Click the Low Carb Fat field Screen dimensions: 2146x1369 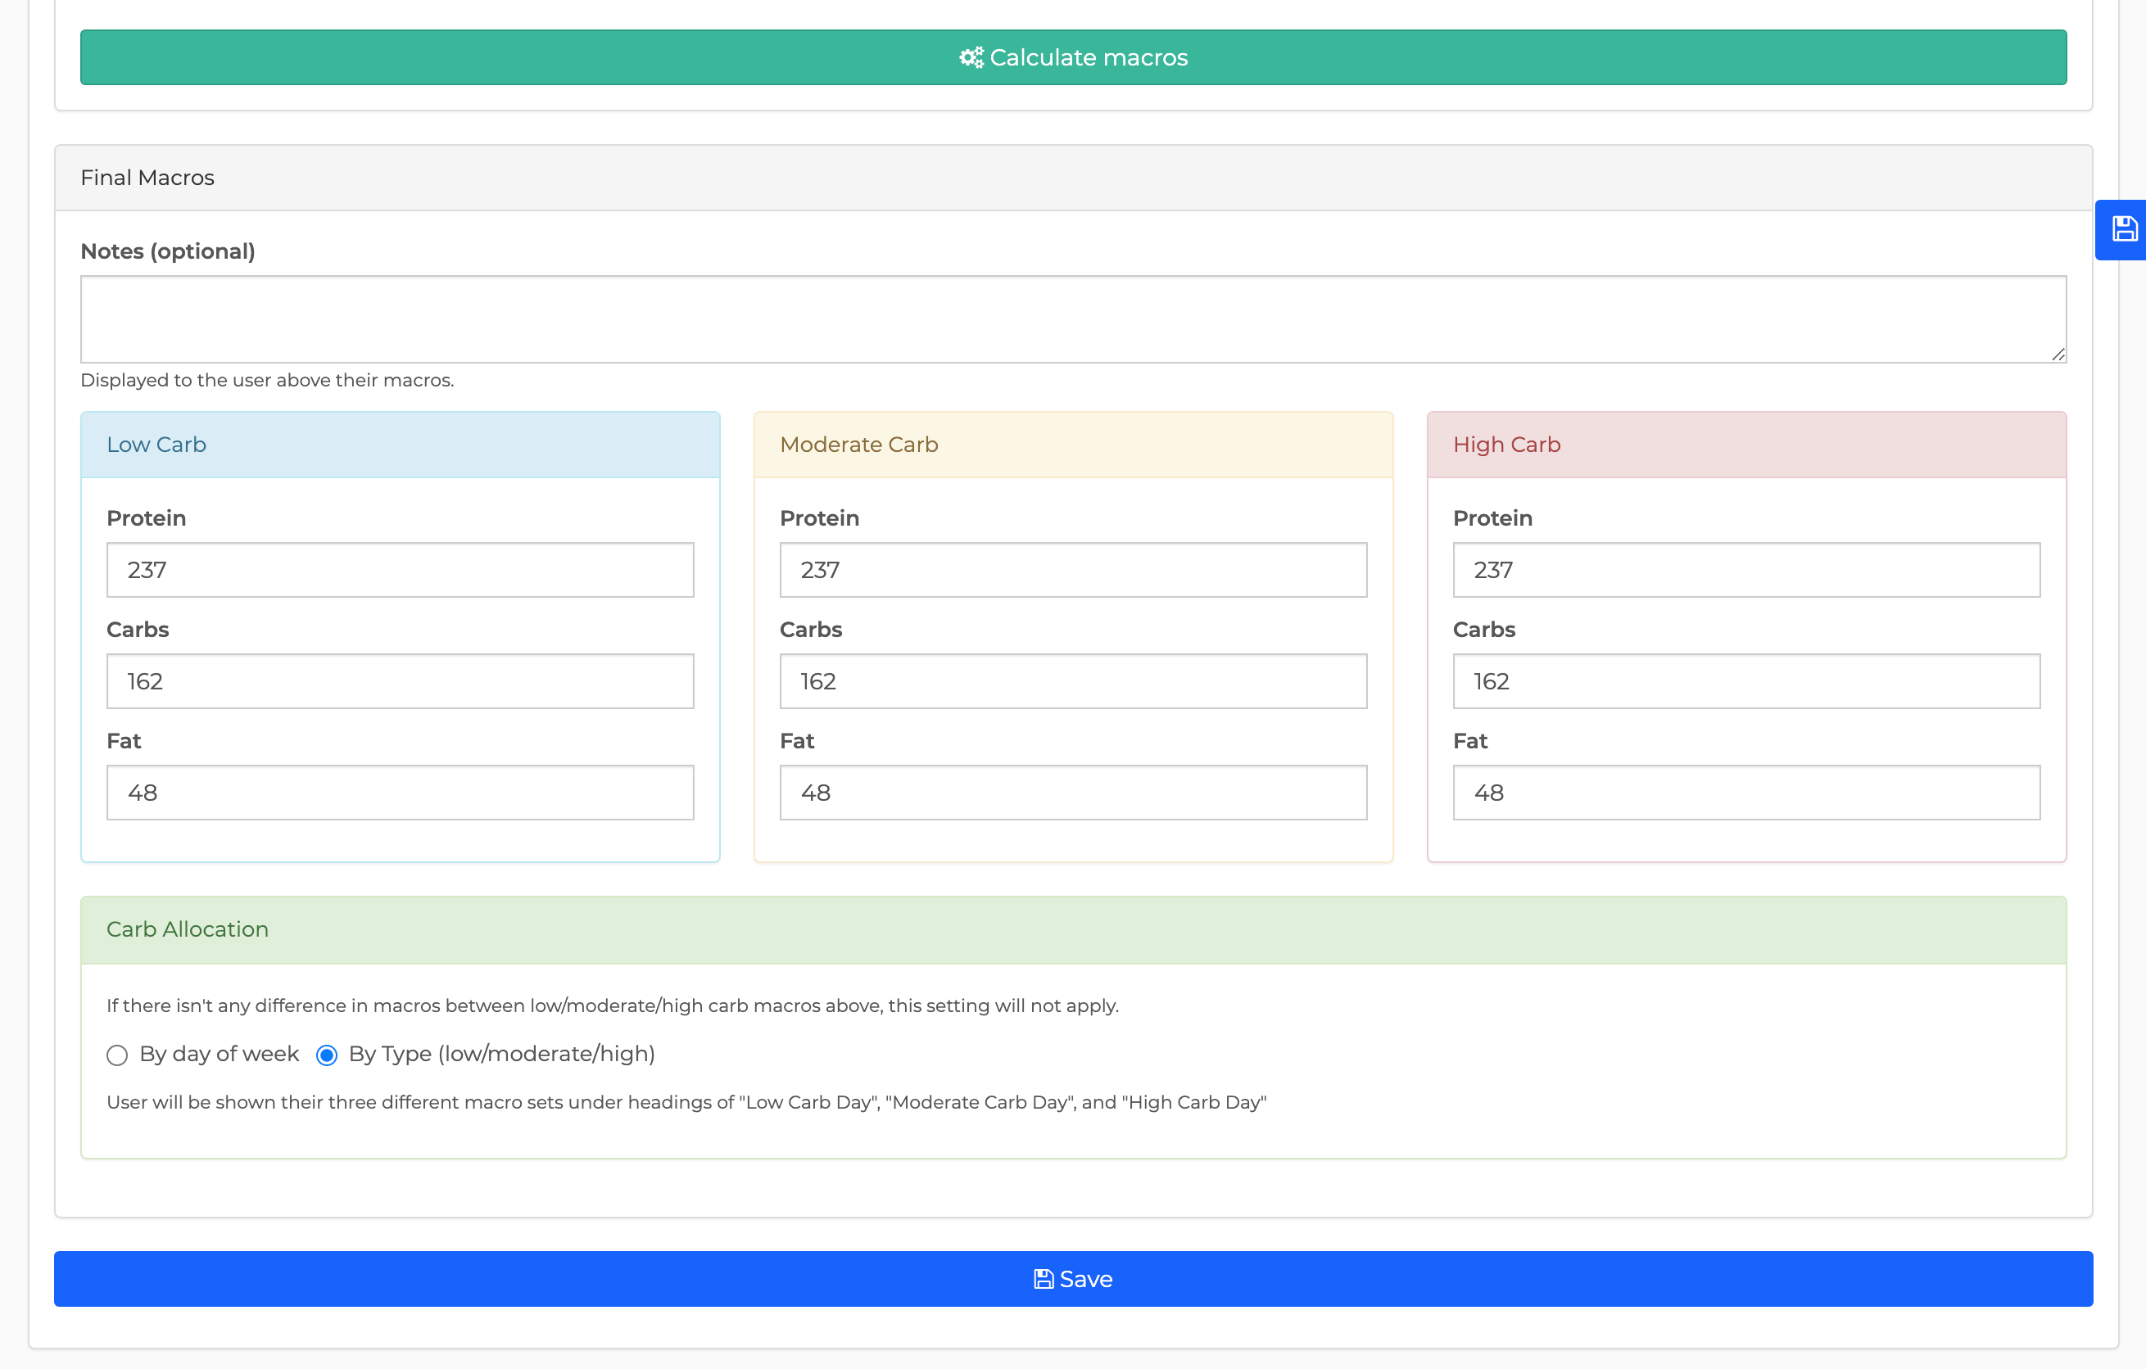click(401, 793)
